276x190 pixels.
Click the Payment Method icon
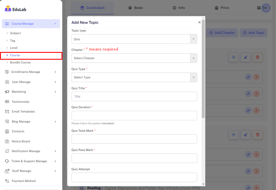coord(7,181)
